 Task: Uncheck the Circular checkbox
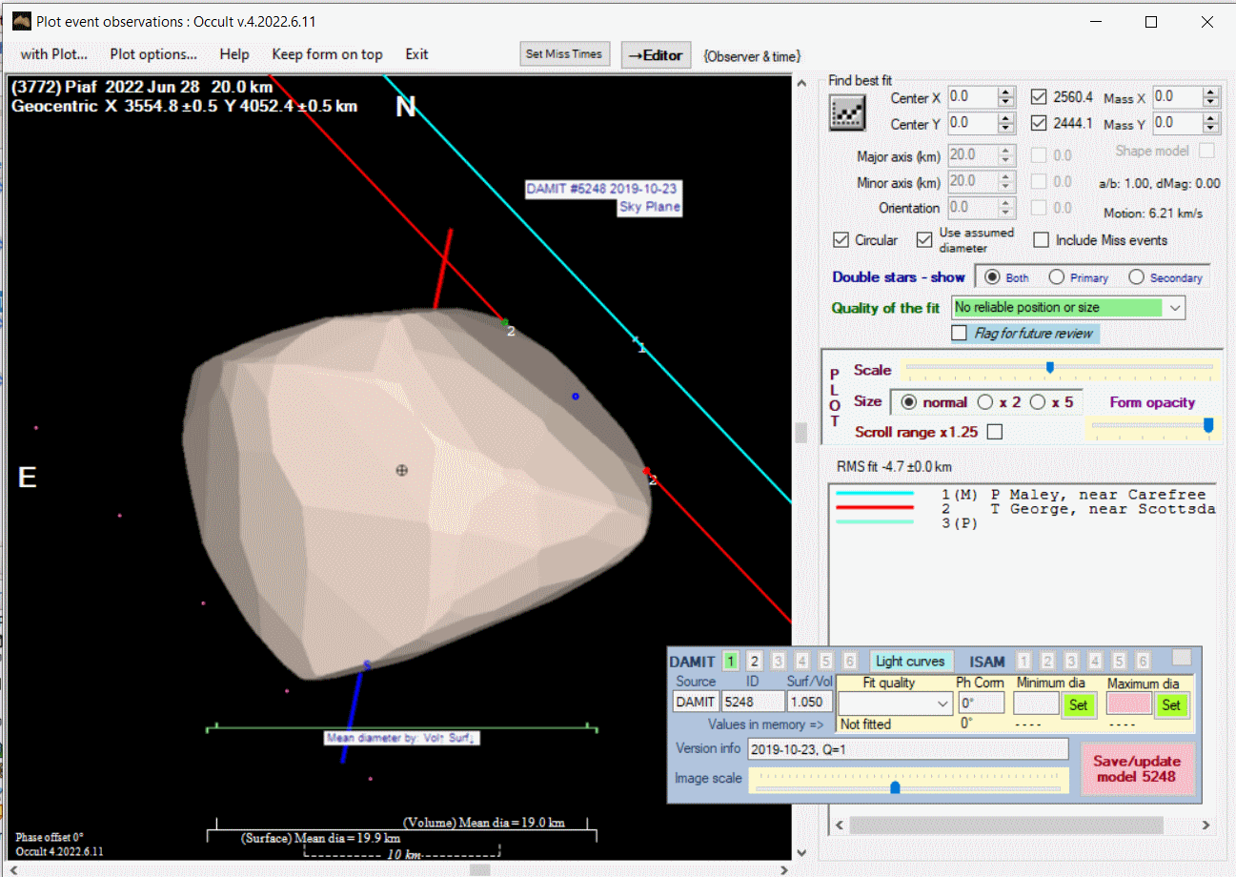[841, 240]
